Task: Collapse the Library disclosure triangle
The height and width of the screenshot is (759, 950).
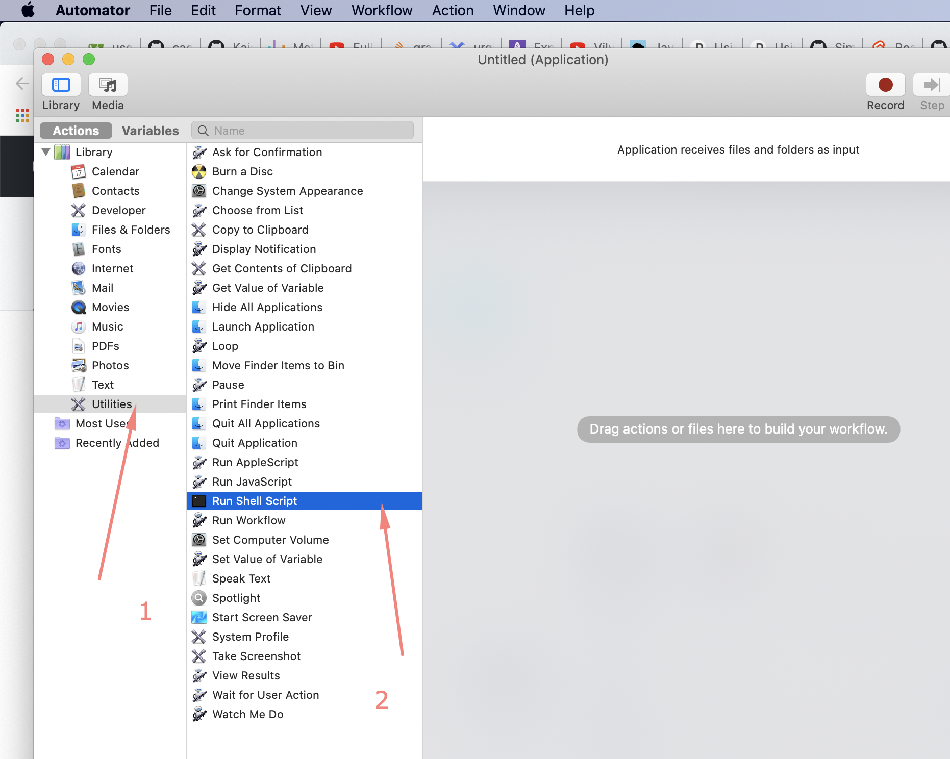Action: [x=46, y=152]
